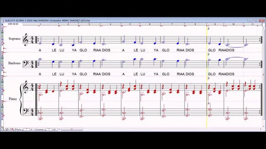Select the Soprano end repeat barline
This screenshot has height=149, width=266.
[x=261, y=40]
